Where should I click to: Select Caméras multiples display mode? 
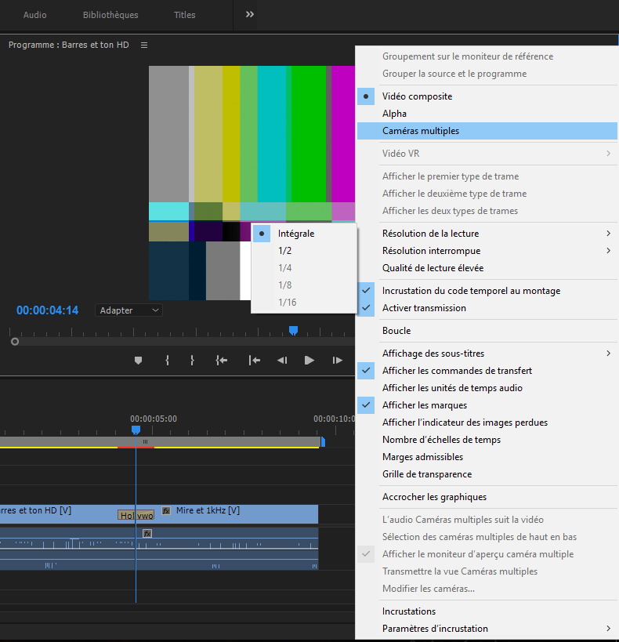(421, 131)
